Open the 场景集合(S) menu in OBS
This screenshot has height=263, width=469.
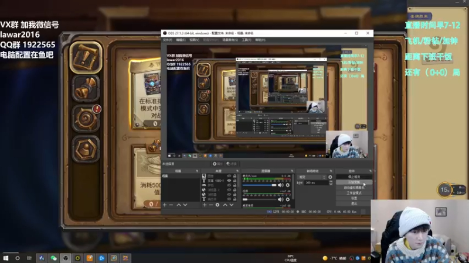pos(230,40)
